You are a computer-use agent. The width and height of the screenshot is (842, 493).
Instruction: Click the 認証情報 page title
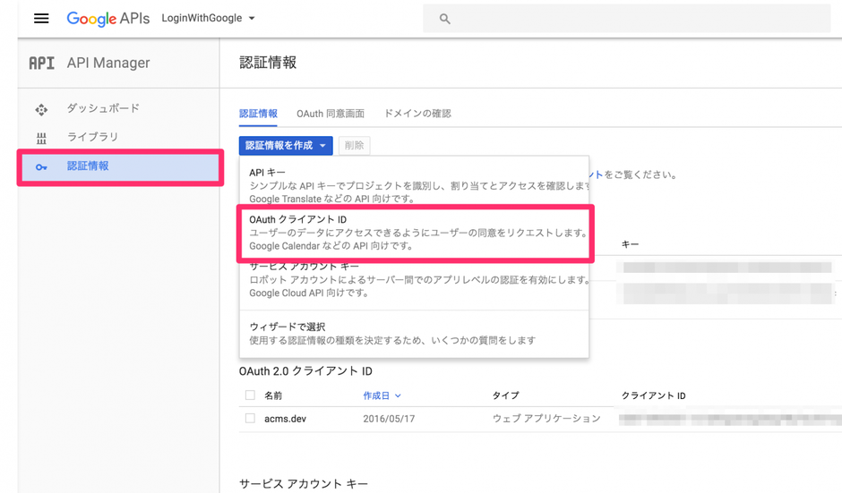268,63
